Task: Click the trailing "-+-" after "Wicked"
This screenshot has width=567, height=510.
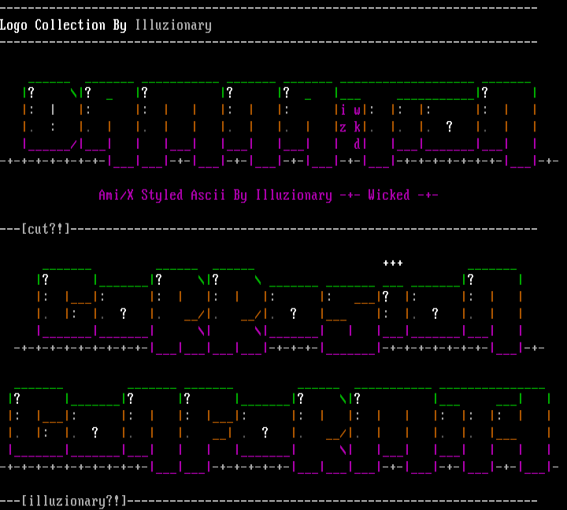Action: 428,195
